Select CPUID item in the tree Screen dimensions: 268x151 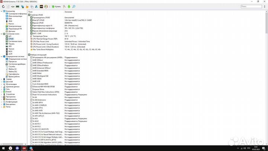[11, 39]
